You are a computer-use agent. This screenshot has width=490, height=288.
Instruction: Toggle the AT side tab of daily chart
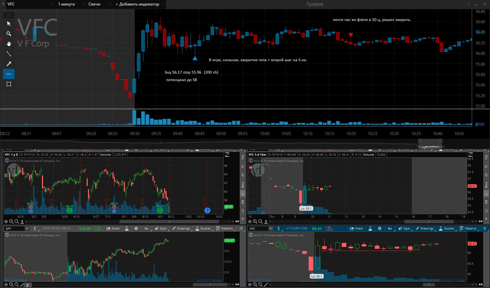coord(243,175)
